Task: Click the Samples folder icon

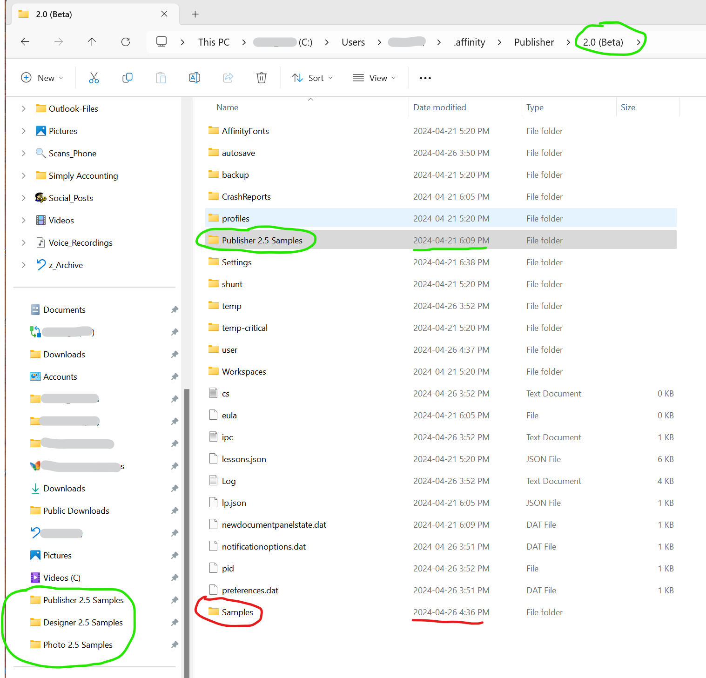Action: pyautogui.click(x=214, y=611)
